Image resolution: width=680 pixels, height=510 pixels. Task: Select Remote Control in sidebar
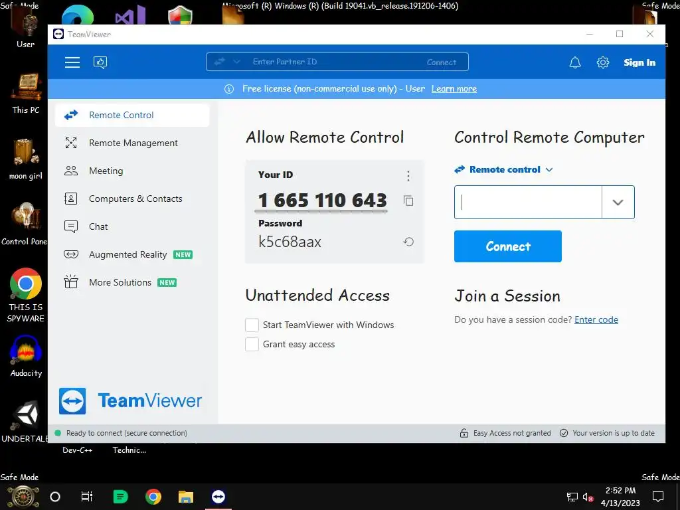point(132,115)
